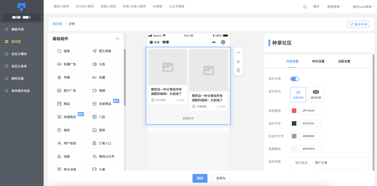Switch to the 边距设置 tab

coord(344,61)
